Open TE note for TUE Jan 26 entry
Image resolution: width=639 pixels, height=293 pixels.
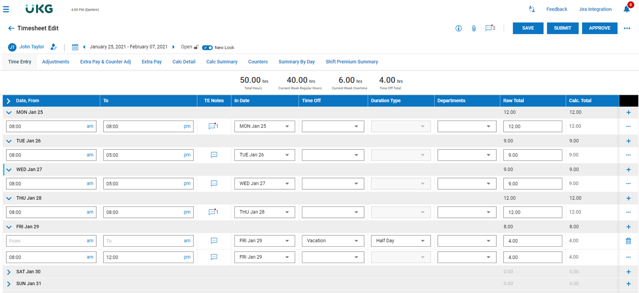pos(214,155)
